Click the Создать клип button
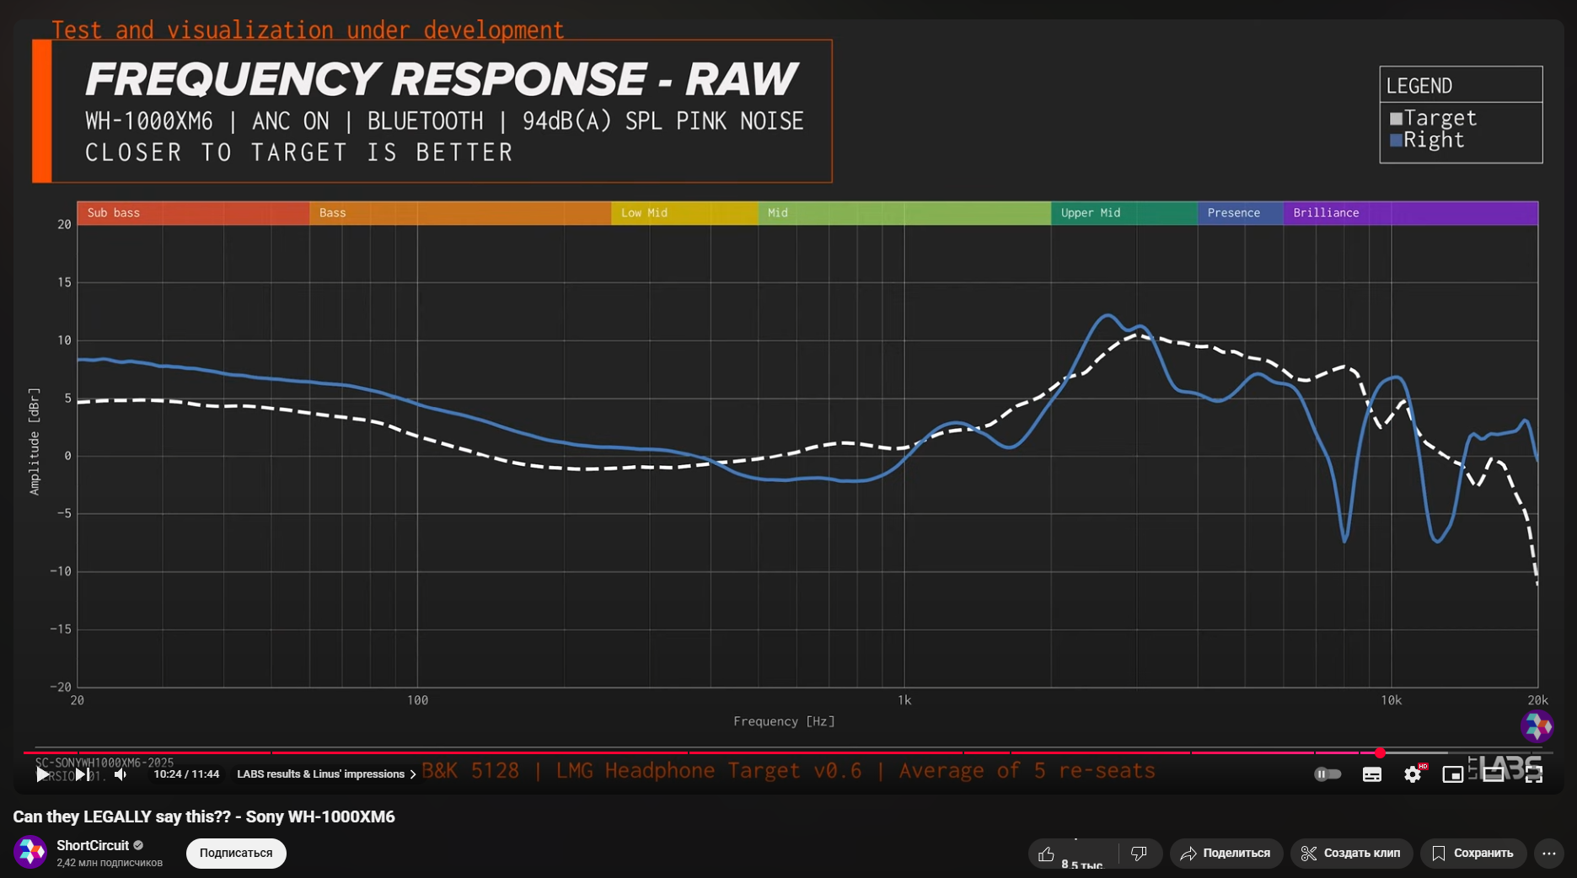The width and height of the screenshot is (1577, 878). pos(1351,854)
